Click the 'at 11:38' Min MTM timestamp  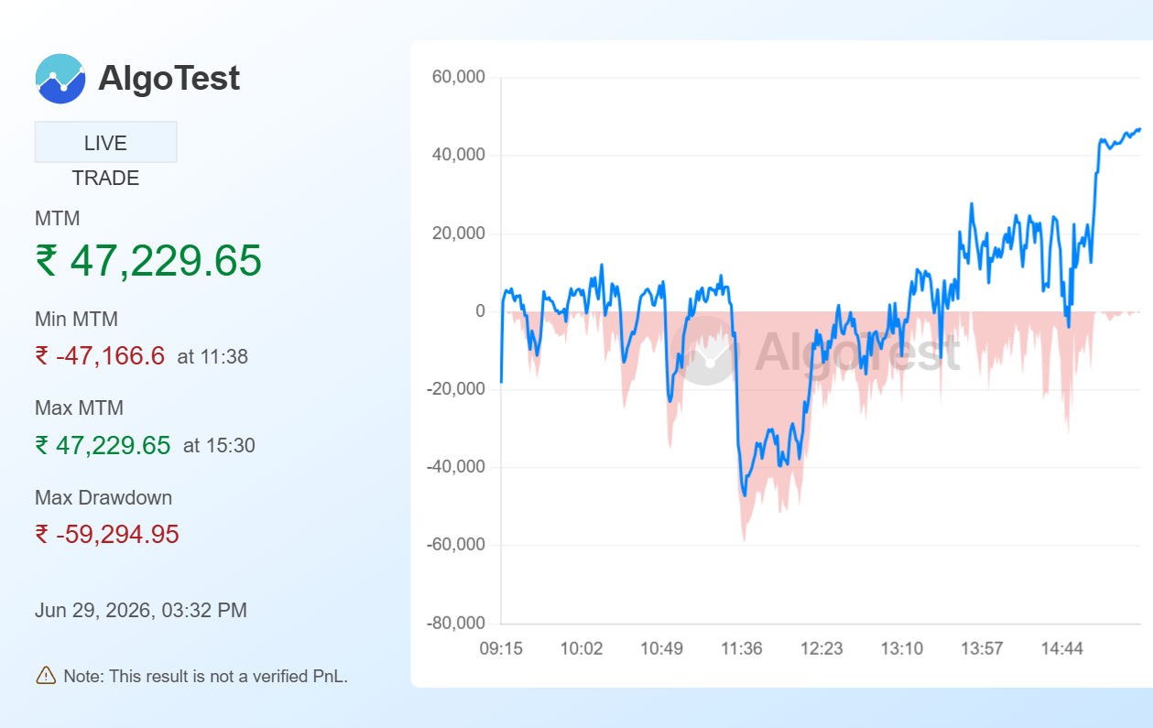click(212, 357)
